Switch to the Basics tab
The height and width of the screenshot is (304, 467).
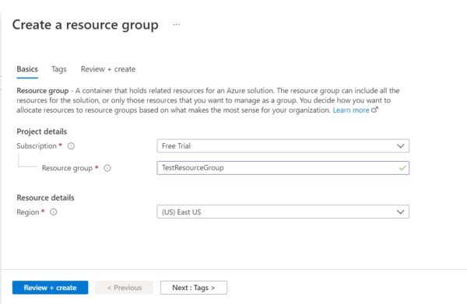[27, 69]
